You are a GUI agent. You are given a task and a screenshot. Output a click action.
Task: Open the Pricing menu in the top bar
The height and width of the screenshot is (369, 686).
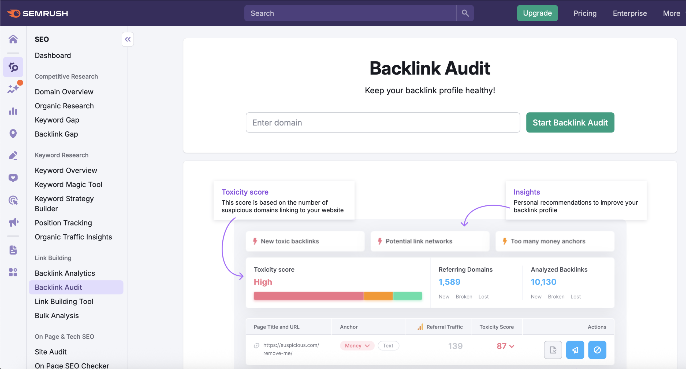coord(585,13)
